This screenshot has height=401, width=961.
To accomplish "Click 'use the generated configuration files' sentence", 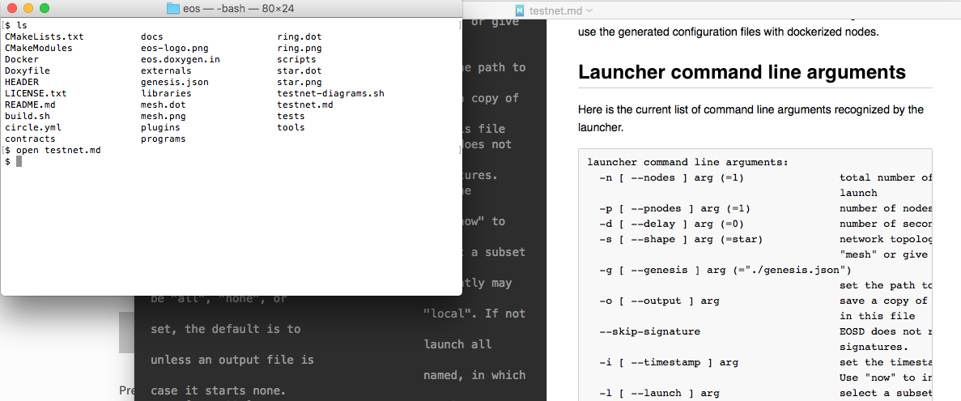I will point(728,32).
